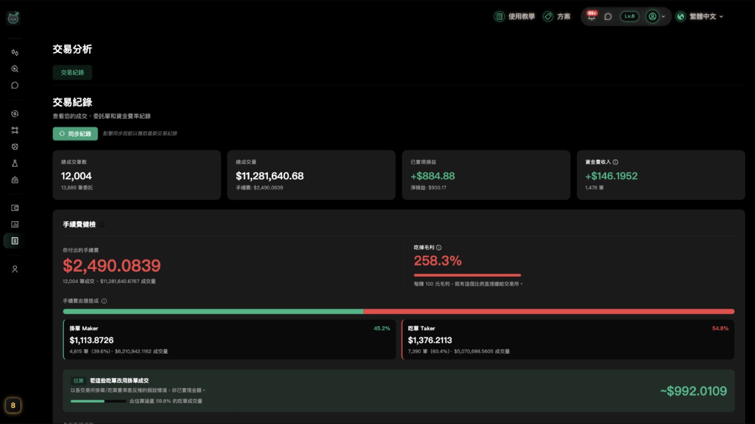
Task: Open notifications with the 99+ badge
Action: tap(591, 16)
